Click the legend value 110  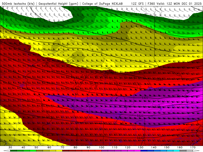tap(115, 147)
